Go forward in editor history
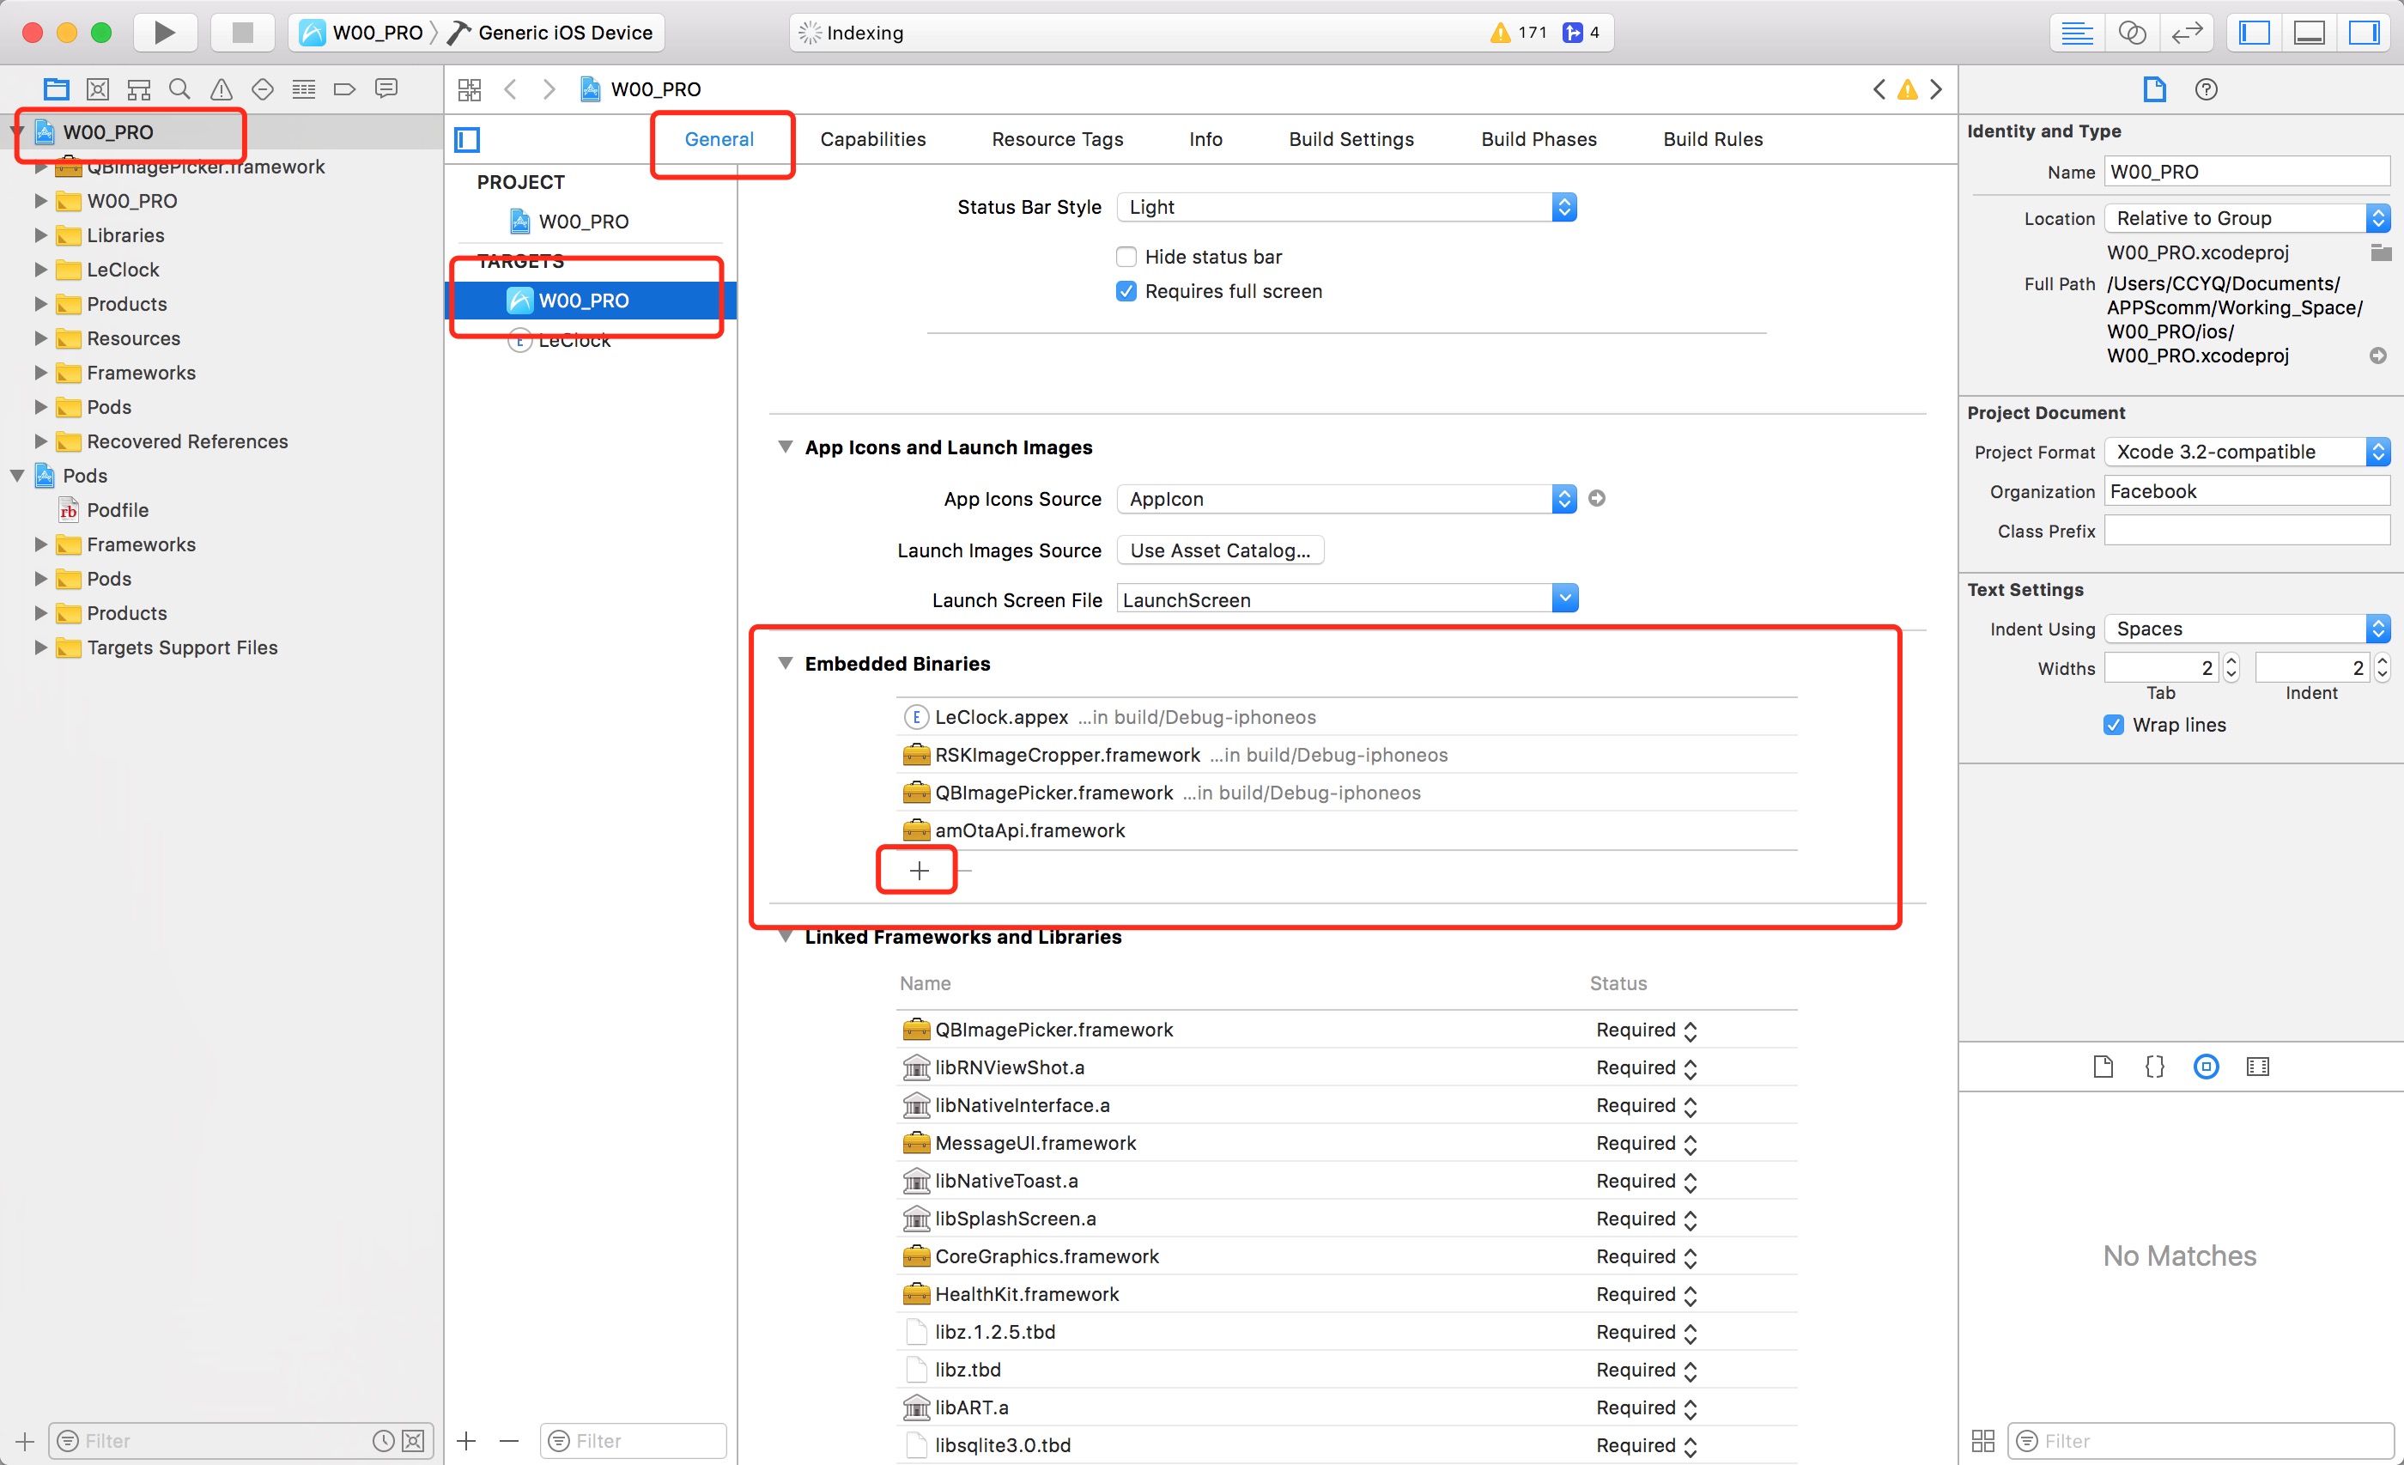 coord(549,88)
